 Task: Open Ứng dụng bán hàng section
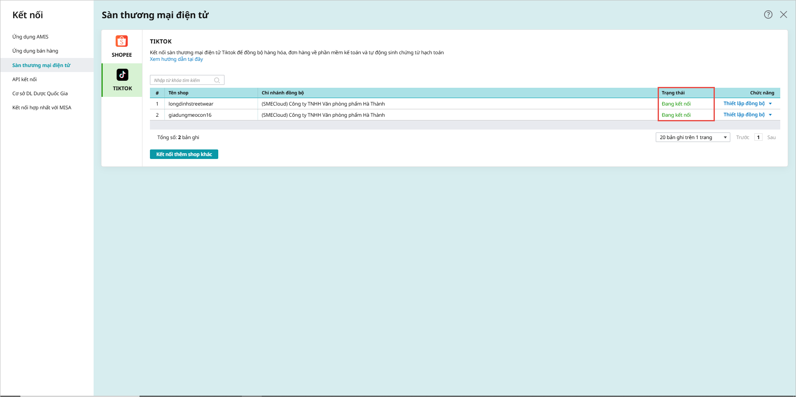[x=35, y=51]
